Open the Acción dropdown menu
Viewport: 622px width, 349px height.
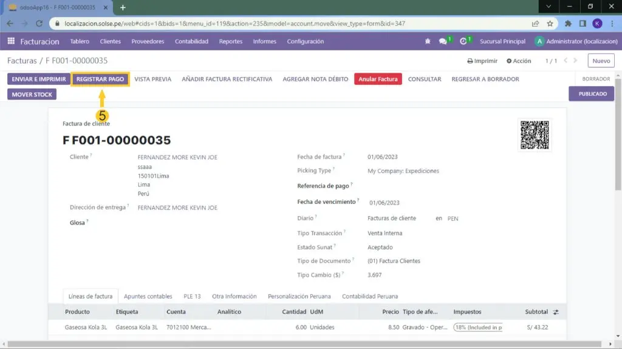pos(518,61)
